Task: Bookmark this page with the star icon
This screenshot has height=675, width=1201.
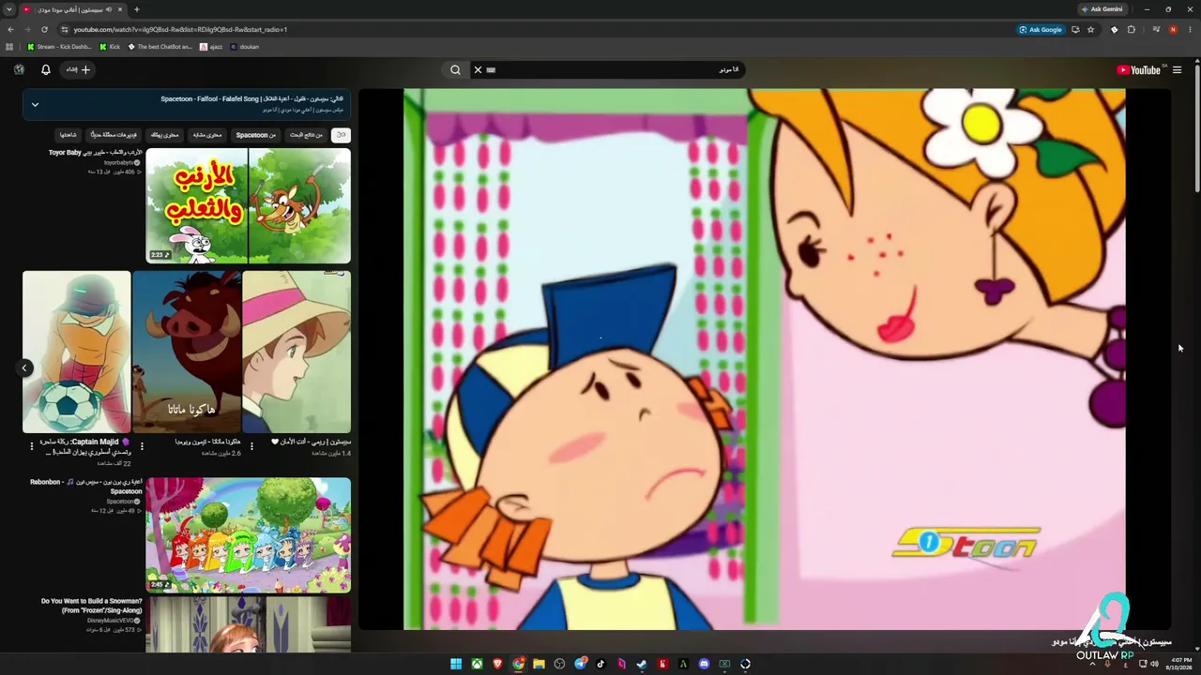Action: (x=1090, y=29)
